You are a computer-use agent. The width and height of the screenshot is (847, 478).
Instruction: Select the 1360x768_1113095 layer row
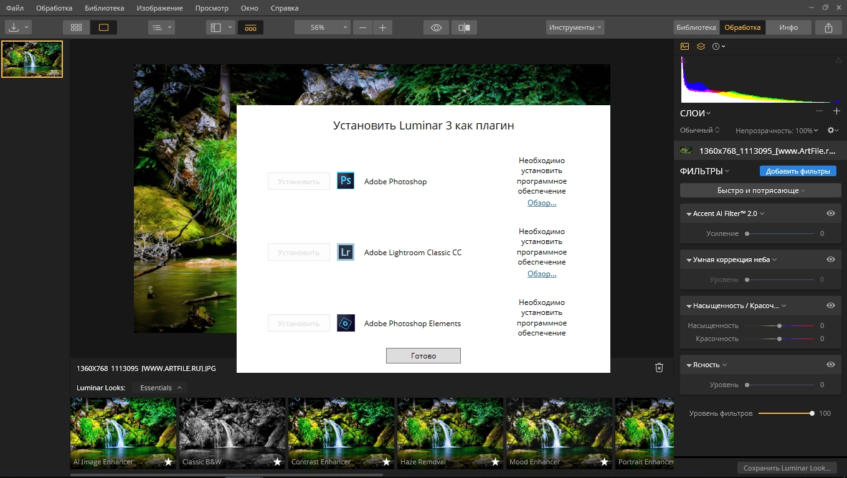tap(760, 151)
